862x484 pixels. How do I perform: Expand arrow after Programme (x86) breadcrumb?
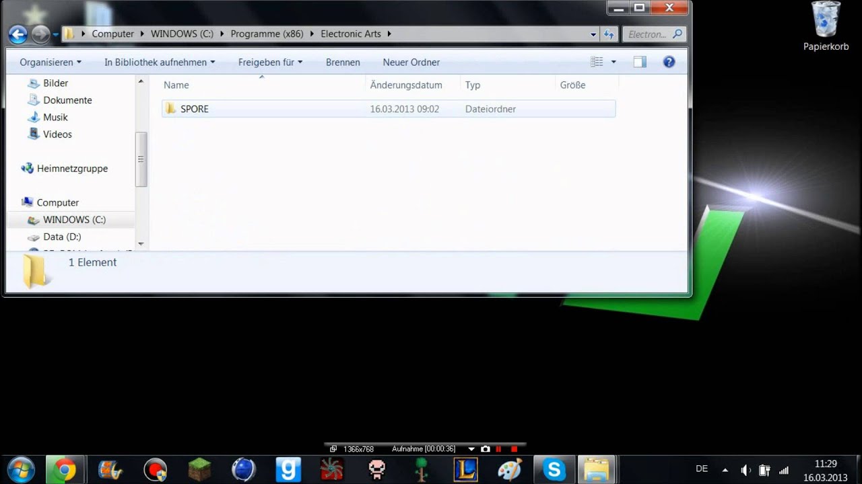pos(312,34)
